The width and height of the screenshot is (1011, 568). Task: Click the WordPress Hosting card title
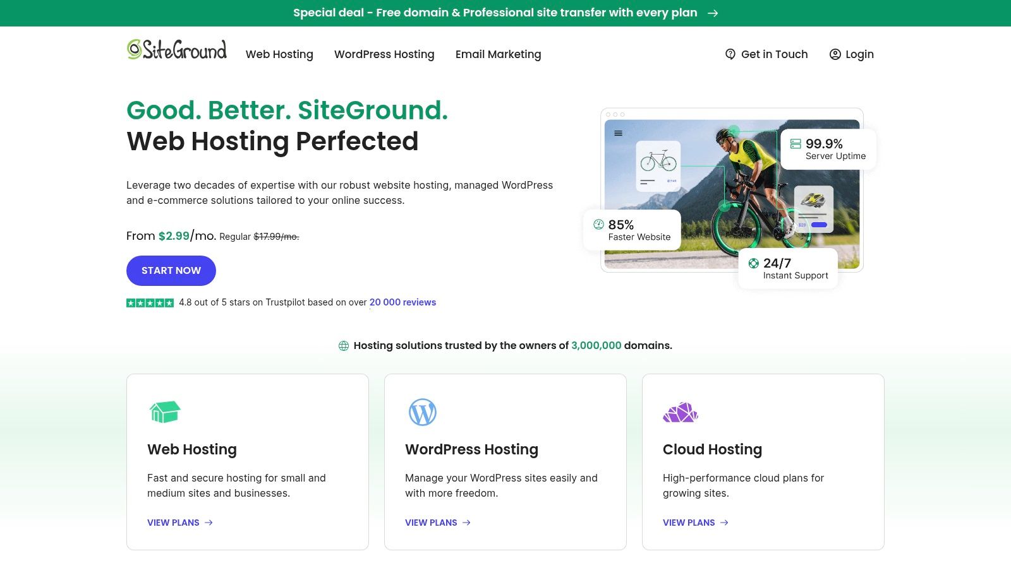pos(471,449)
